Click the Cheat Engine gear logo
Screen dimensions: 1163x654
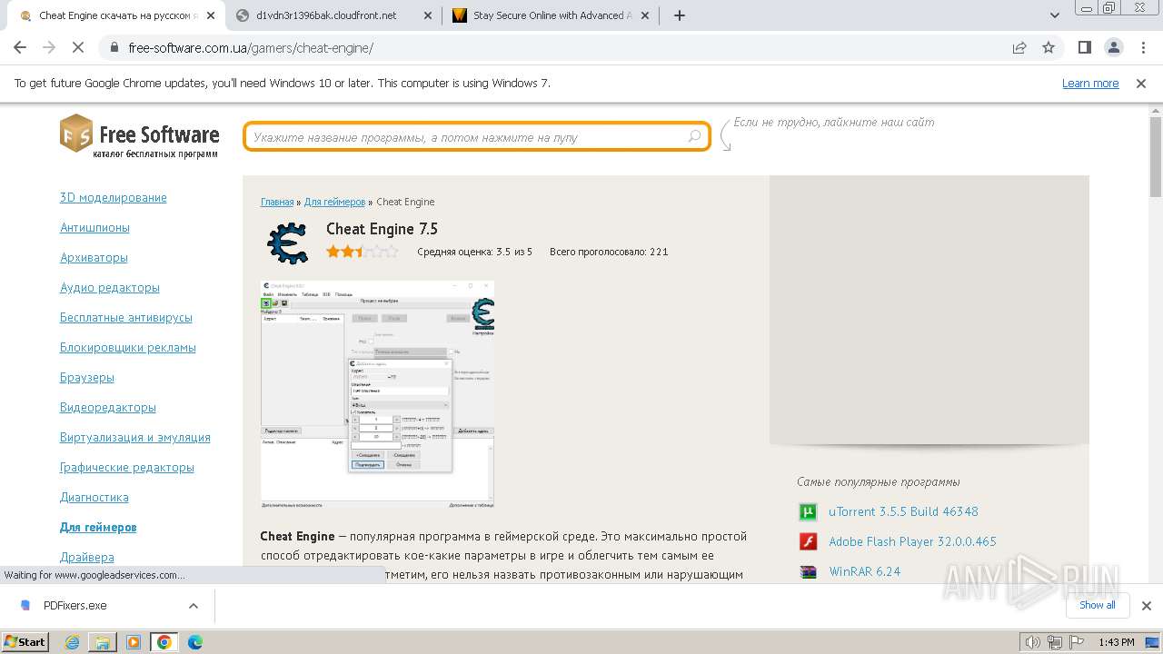(287, 243)
